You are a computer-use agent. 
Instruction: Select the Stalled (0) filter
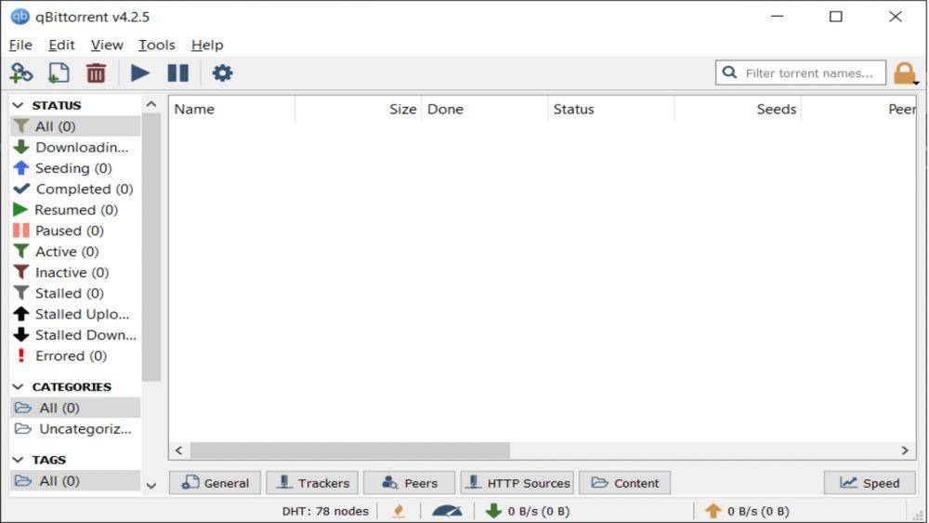75,294
